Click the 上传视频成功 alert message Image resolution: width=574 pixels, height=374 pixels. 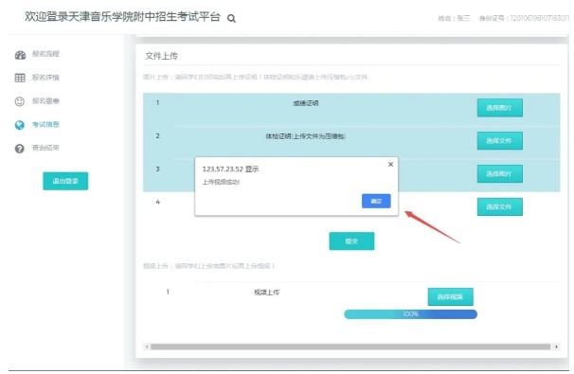click(221, 182)
